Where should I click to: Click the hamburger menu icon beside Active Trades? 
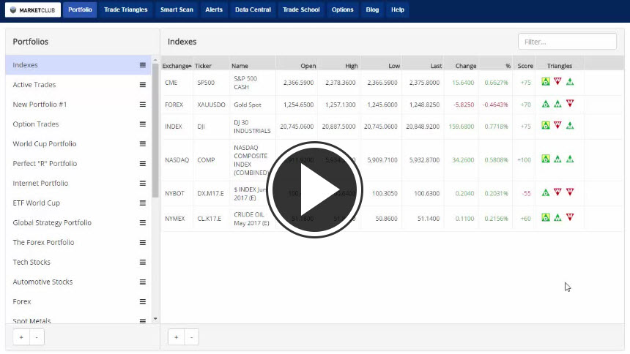click(x=143, y=85)
